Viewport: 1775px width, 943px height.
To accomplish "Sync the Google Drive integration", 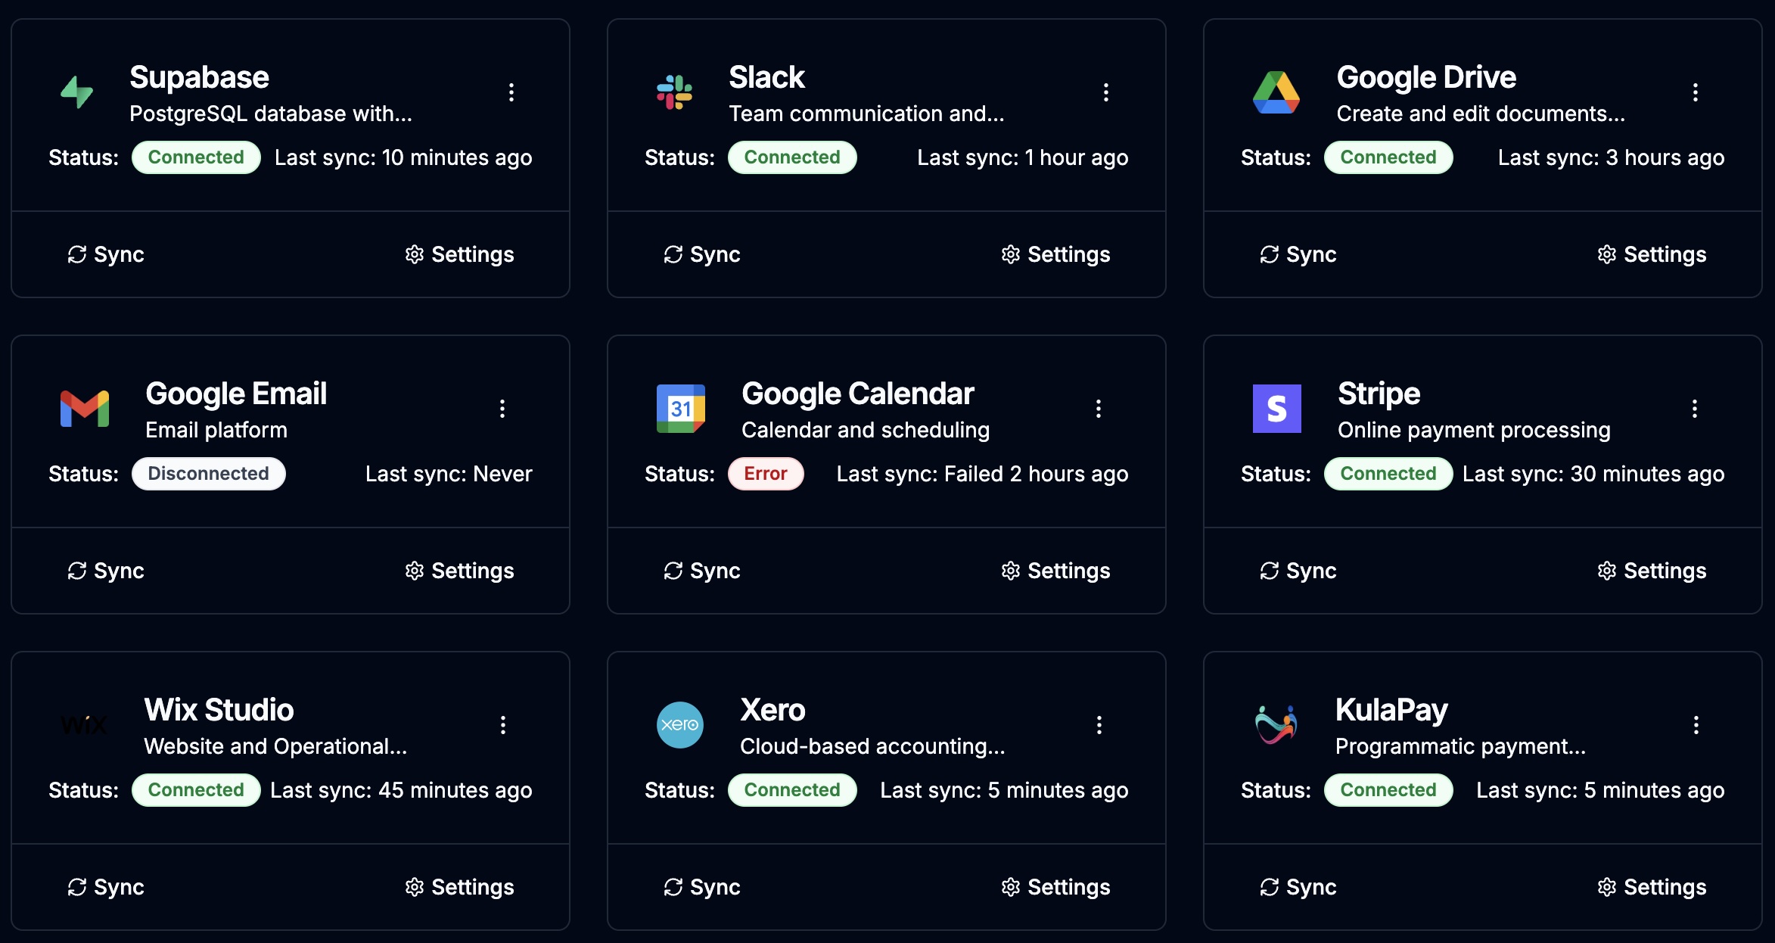I will 1298,254.
